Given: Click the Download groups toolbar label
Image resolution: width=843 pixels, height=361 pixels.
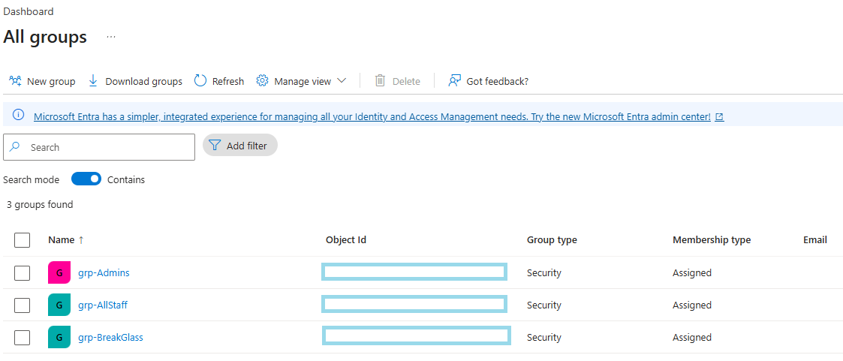Looking at the screenshot, I should pos(143,81).
